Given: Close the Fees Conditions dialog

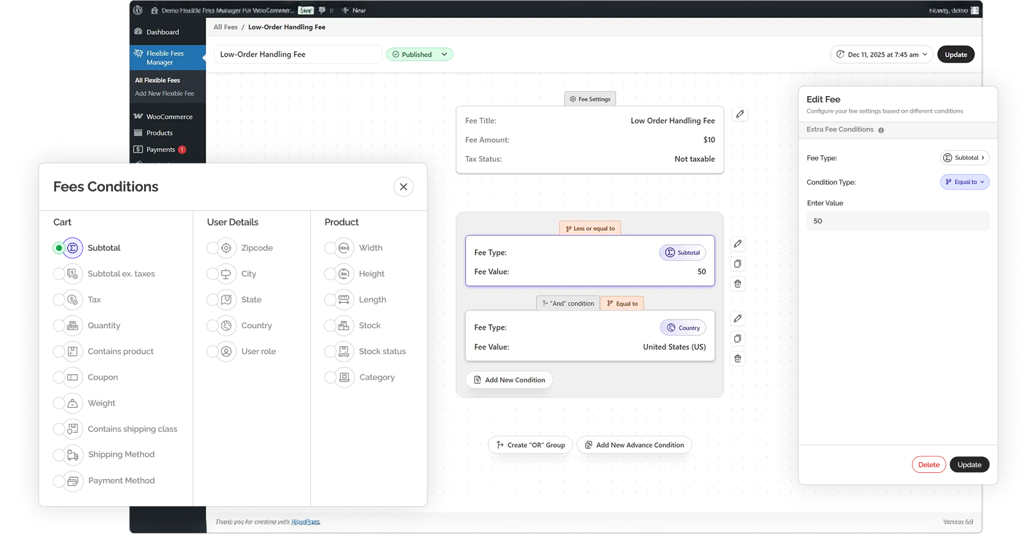Looking at the screenshot, I should click(x=403, y=187).
